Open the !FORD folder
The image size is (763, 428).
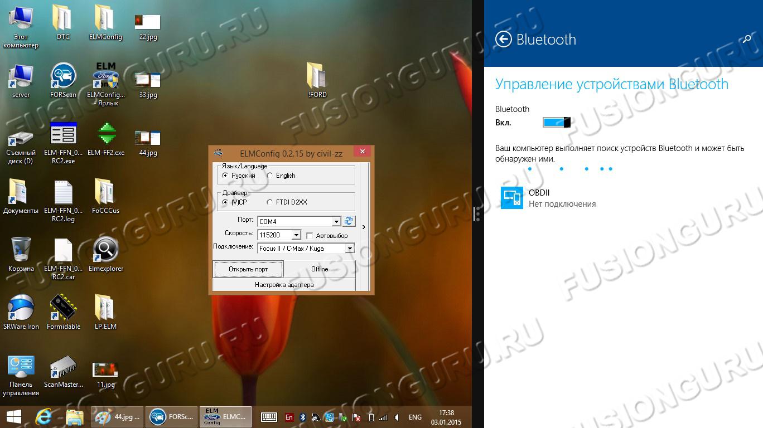click(x=317, y=81)
